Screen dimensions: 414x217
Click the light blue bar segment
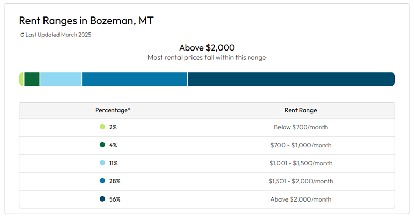(x=61, y=79)
